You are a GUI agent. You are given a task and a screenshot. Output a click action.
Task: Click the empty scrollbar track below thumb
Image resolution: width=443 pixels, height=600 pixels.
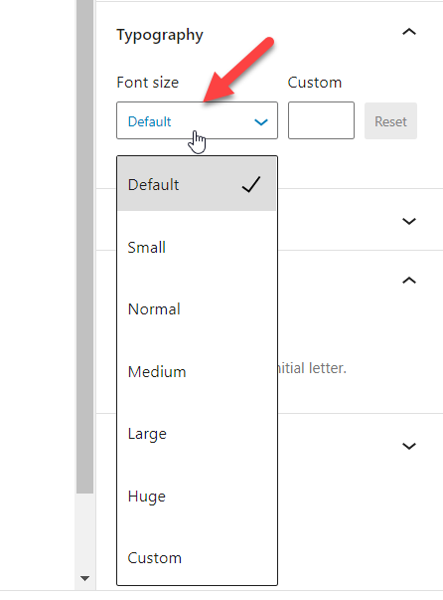pyautogui.click(x=84, y=532)
